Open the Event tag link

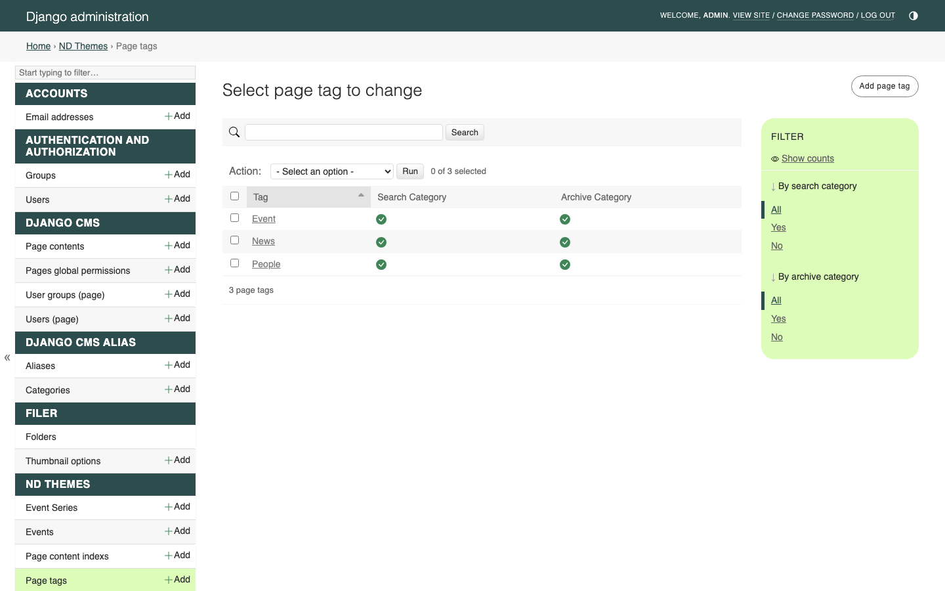click(264, 219)
